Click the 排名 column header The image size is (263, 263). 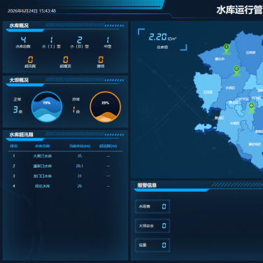pyautogui.click(x=14, y=146)
